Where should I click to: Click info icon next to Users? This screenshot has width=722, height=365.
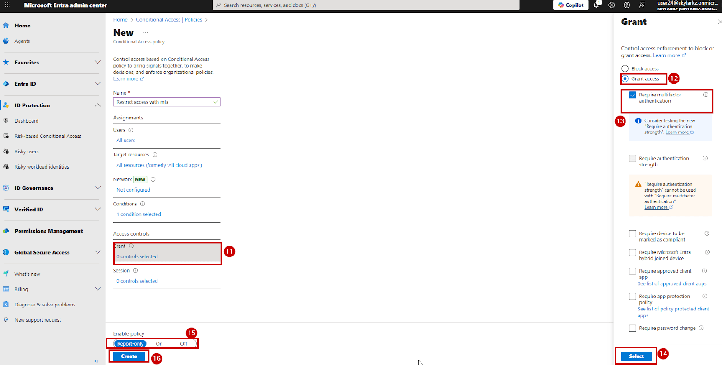(131, 130)
